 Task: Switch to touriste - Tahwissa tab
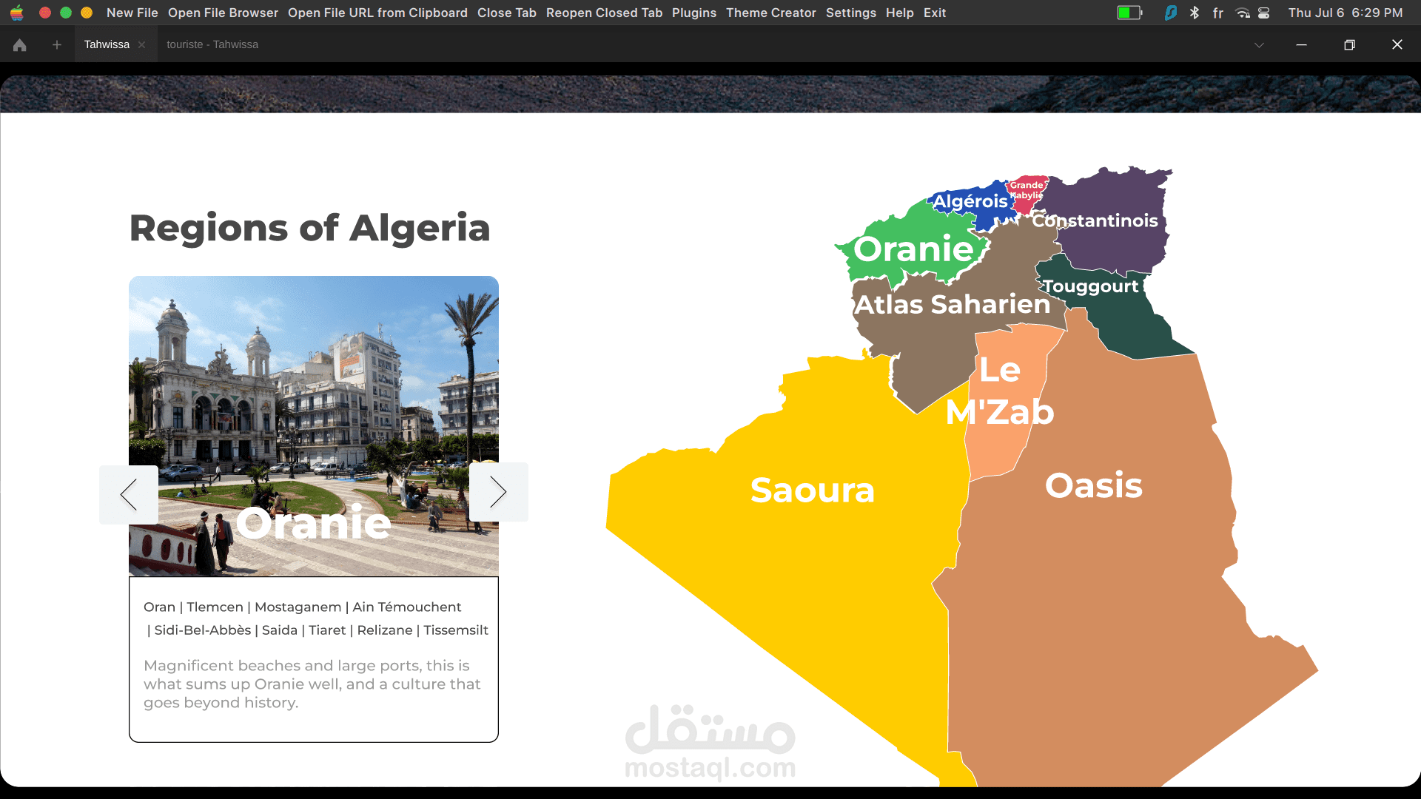click(212, 45)
